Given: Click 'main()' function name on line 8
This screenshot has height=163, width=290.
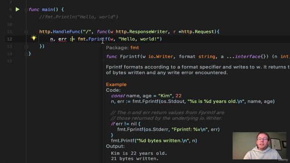Looking at the screenshot, I should click(50, 10).
